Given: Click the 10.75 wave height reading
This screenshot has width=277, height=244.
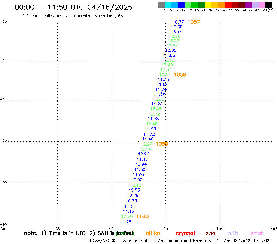Looking at the screenshot, I should click(131, 201).
